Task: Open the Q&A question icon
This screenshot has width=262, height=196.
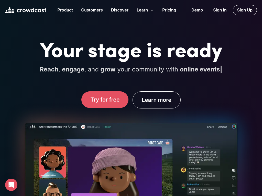Action: coord(234,178)
